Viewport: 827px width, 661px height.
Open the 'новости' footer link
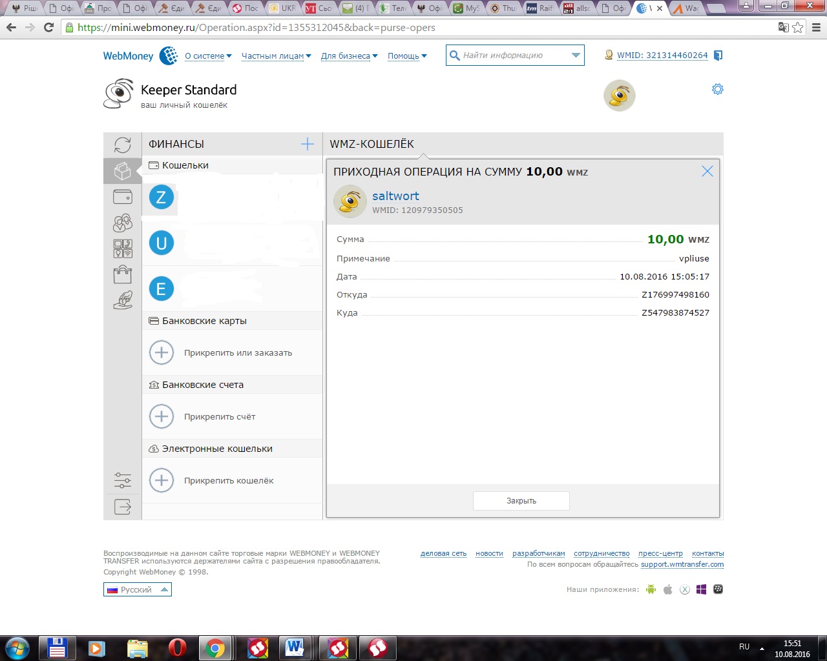pos(489,553)
